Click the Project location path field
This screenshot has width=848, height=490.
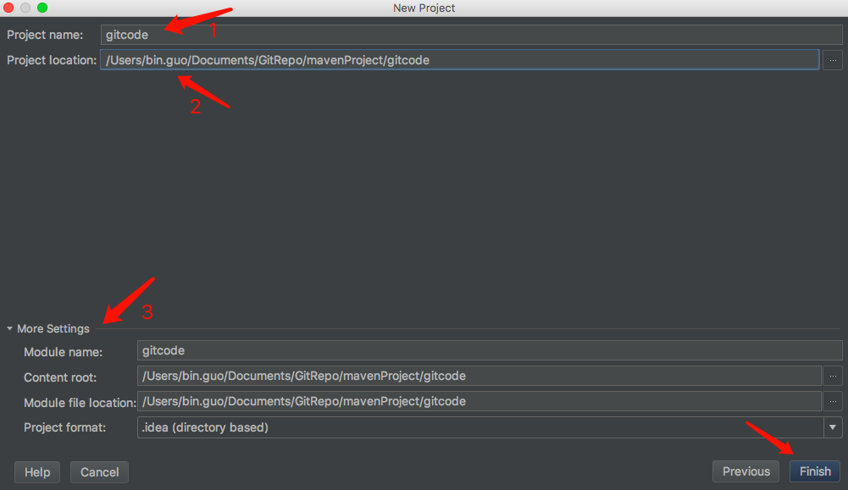click(x=460, y=60)
